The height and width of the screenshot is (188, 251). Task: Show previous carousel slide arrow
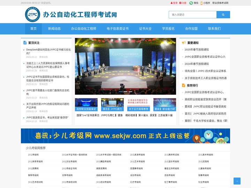[x=78, y=66]
